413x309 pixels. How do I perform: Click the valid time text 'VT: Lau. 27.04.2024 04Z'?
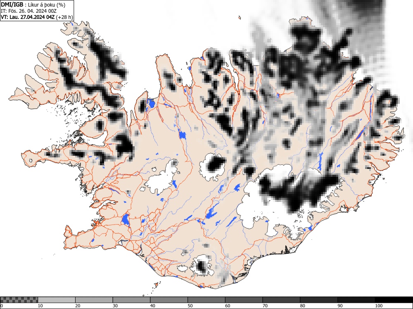(28, 17)
